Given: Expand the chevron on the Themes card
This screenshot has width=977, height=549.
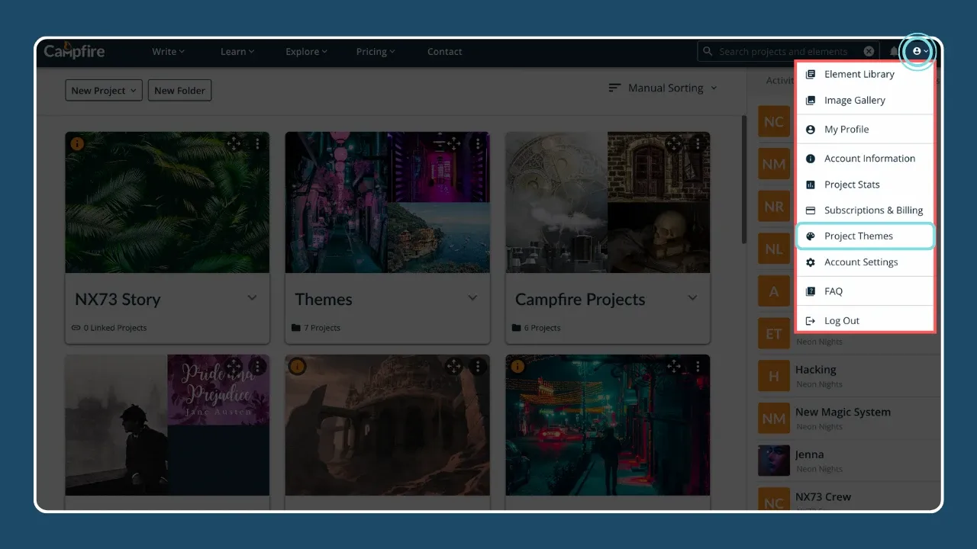Looking at the screenshot, I should coord(472,298).
